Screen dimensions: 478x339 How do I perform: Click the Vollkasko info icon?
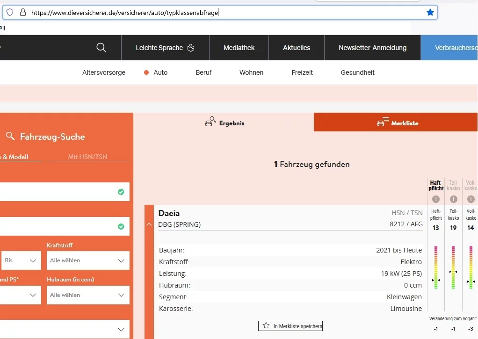(471, 199)
